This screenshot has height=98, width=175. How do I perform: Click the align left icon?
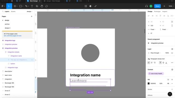[149, 16]
